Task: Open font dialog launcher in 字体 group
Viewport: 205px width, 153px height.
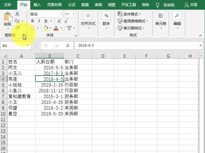Action: (76, 36)
